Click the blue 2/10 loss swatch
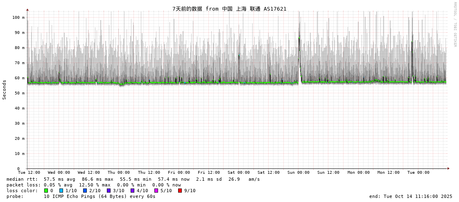 85,191
